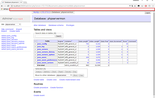Click Create view link
This screenshot has height=98, width=155.
52,80
